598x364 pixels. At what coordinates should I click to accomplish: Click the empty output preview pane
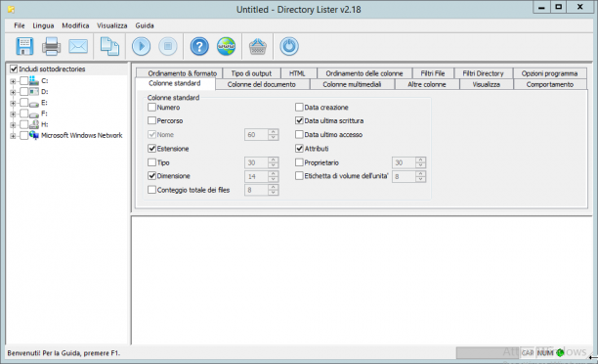[362, 281]
